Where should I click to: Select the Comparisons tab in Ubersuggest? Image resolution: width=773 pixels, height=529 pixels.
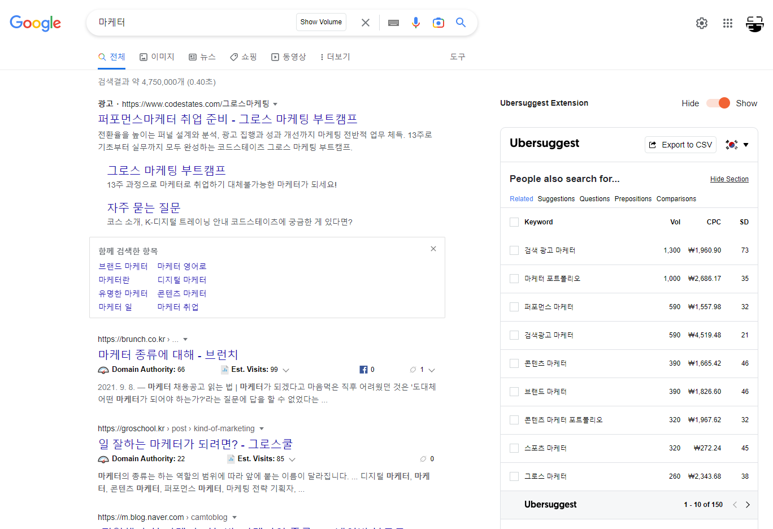point(676,199)
